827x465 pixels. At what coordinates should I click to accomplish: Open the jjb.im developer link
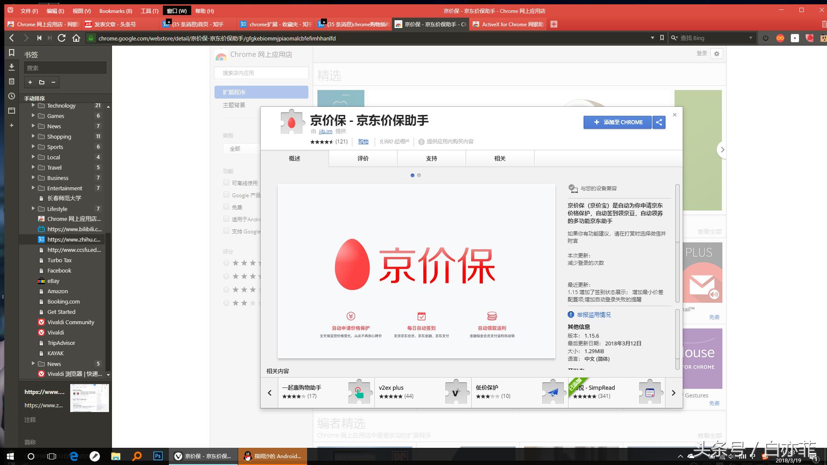325,131
